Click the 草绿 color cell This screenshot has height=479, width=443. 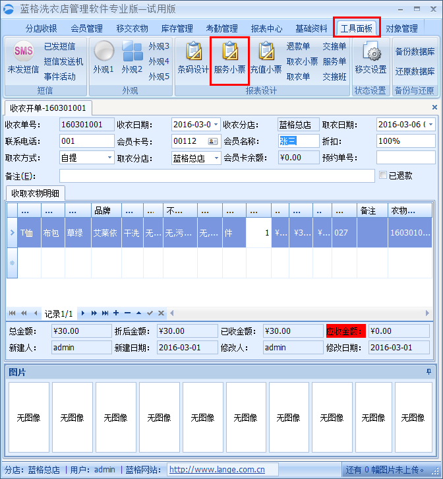(x=78, y=233)
